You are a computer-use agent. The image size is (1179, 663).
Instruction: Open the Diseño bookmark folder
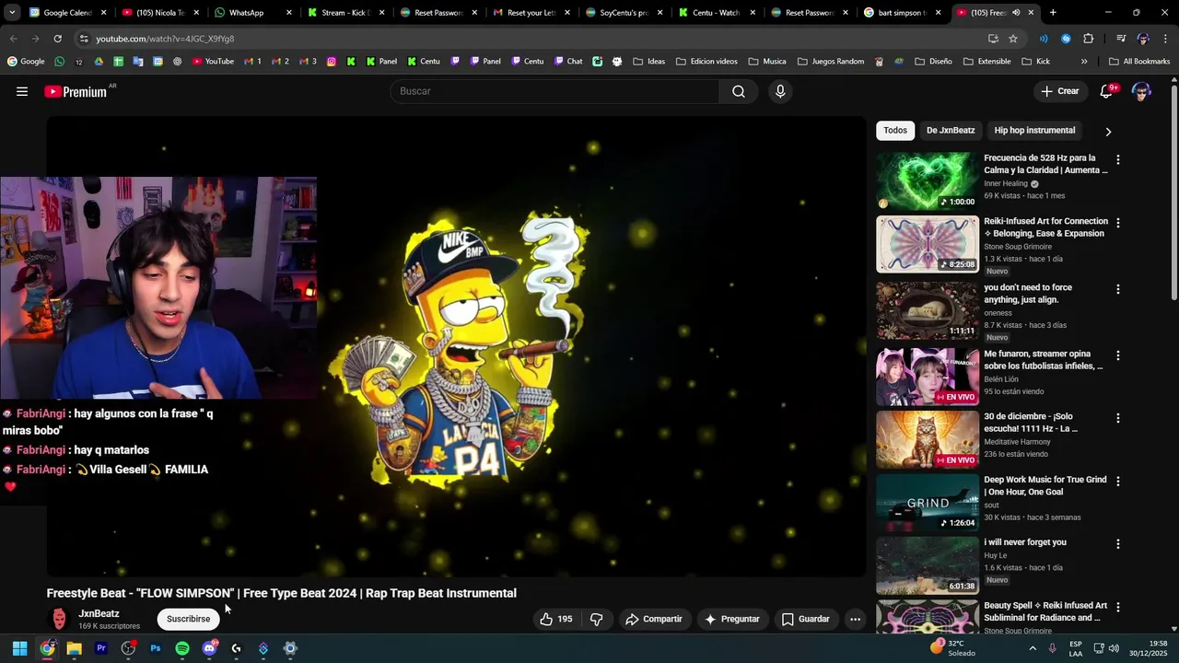point(933,62)
